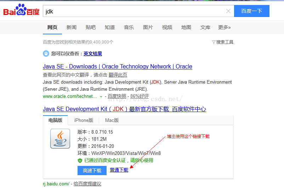Click the Java coffee cup icon
Screen dimensions: 284x190
pos(60,139)
